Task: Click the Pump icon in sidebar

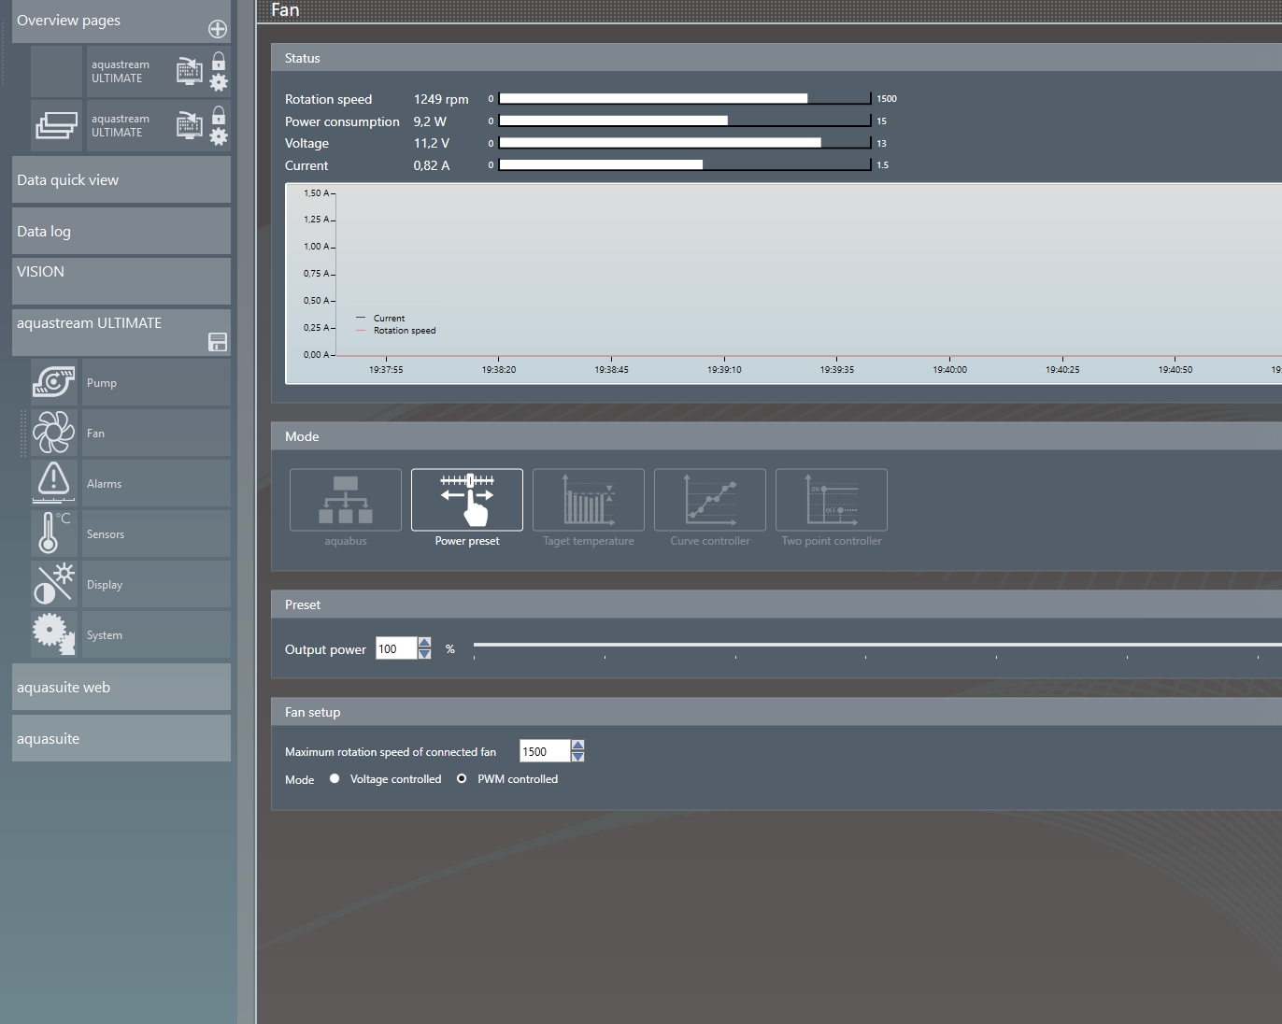Action: coord(54,382)
